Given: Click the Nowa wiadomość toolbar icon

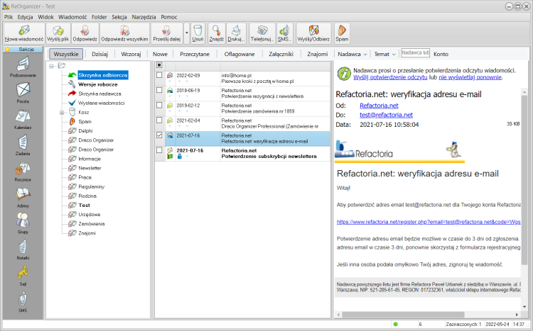Looking at the screenshot, I should [x=24, y=33].
